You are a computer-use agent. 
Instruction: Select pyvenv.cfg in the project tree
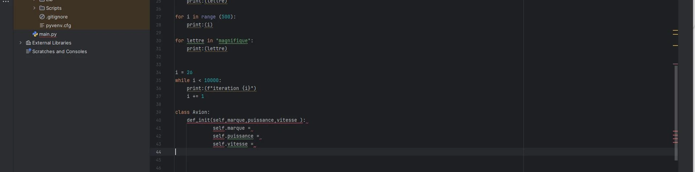tap(58, 25)
